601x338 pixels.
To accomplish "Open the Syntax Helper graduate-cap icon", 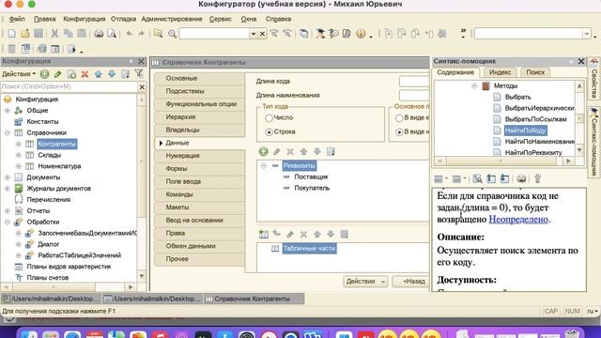I will [320, 34].
